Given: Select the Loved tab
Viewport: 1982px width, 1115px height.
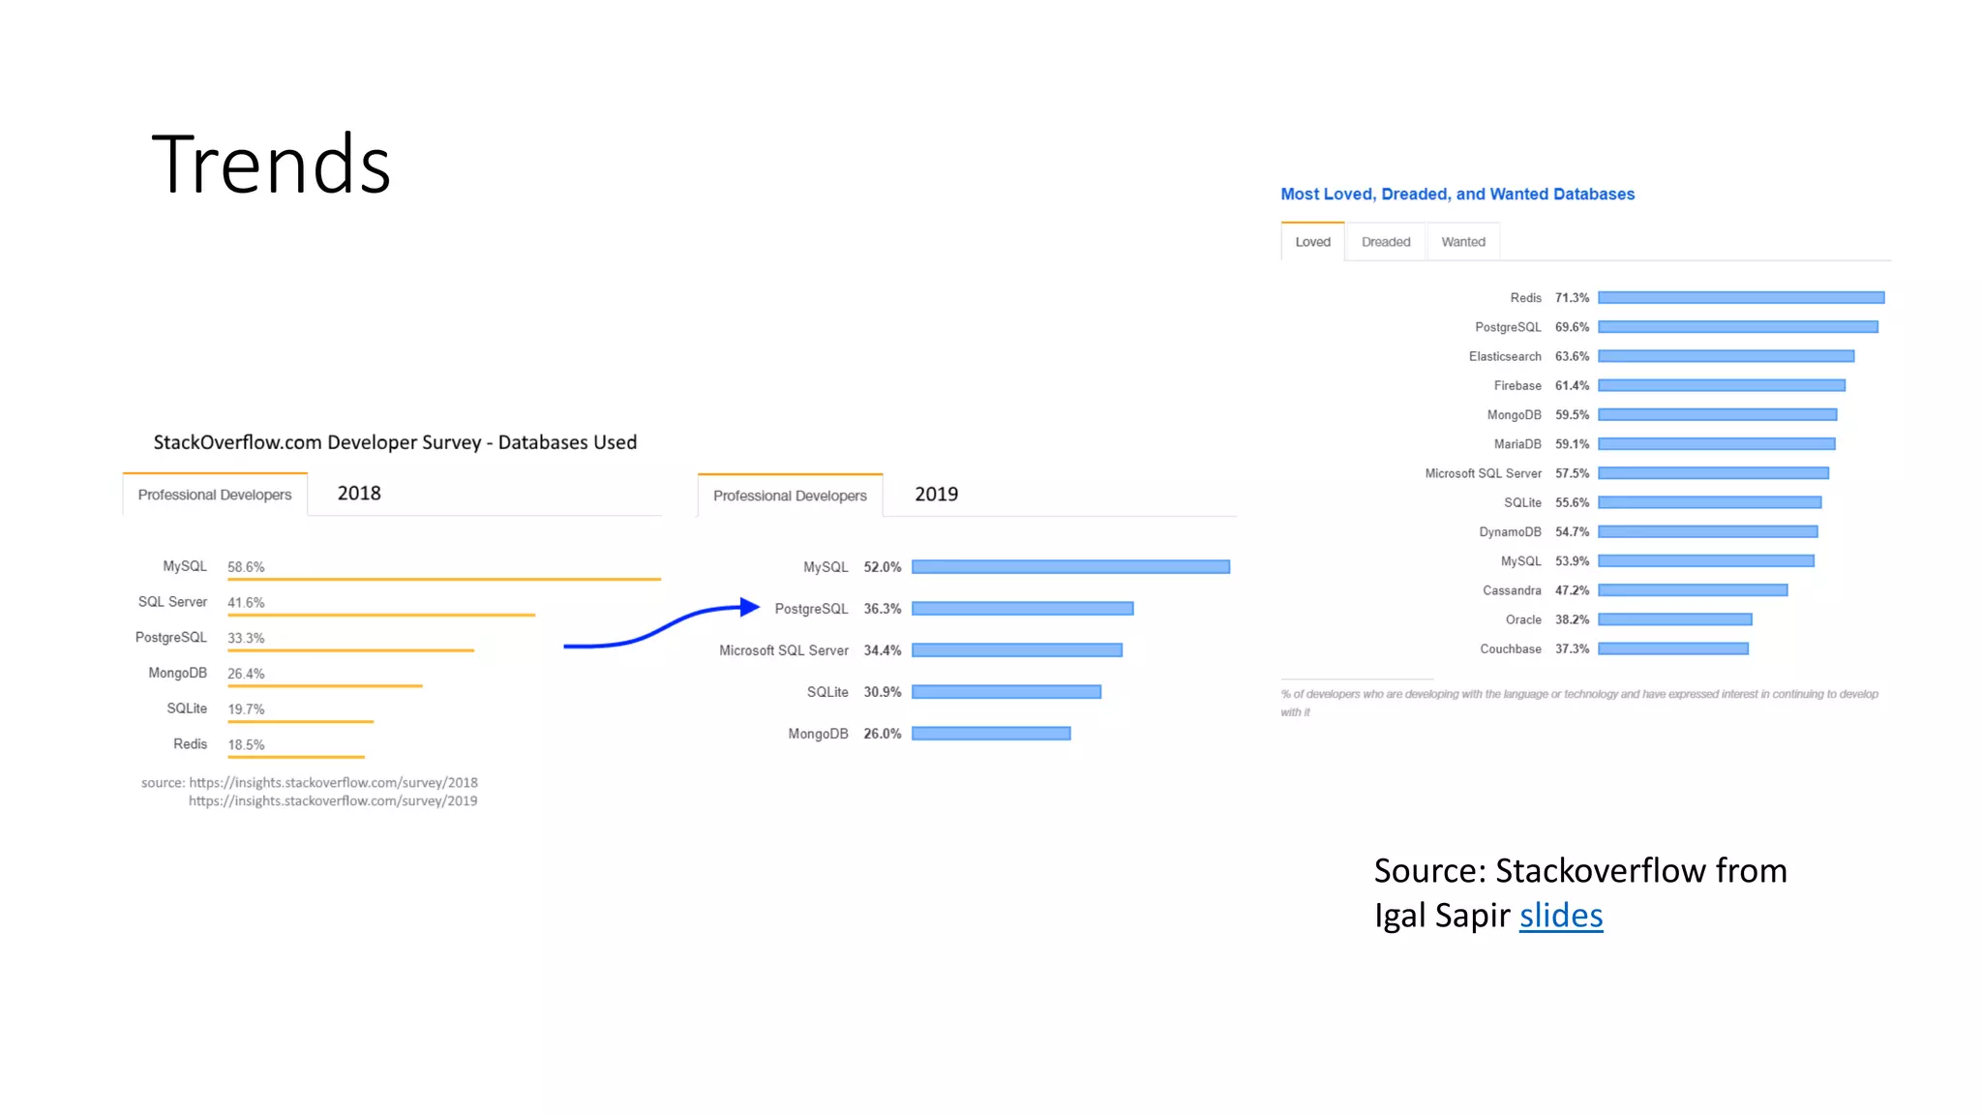Looking at the screenshot, I should 1312,242.
